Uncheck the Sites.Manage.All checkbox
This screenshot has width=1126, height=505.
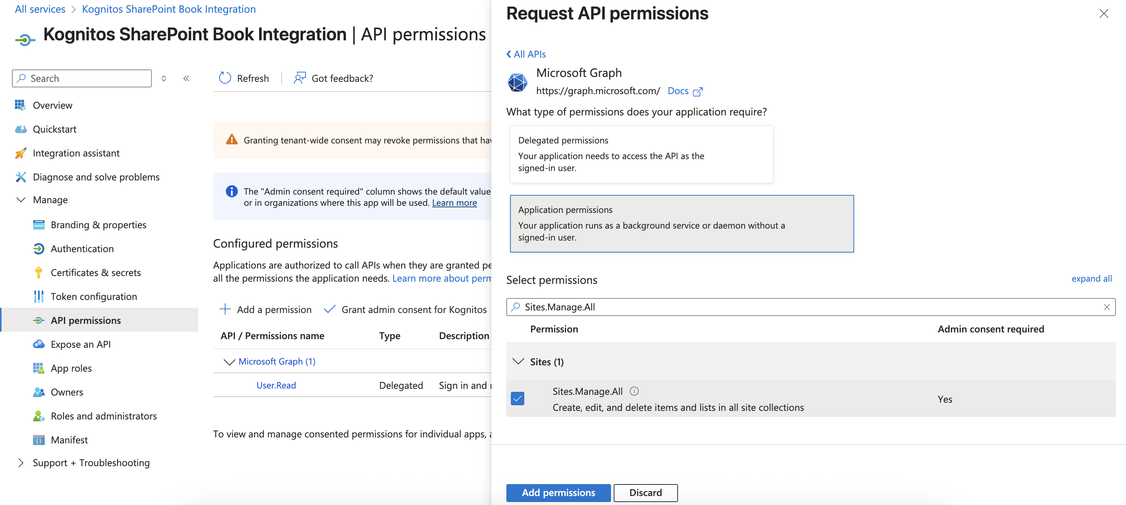click(518, 399)
